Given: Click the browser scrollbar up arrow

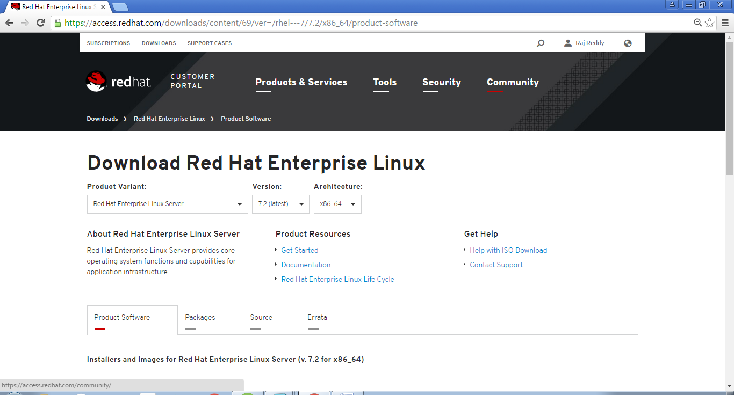Looking at the screenshot, I should (x=729, y=36).
